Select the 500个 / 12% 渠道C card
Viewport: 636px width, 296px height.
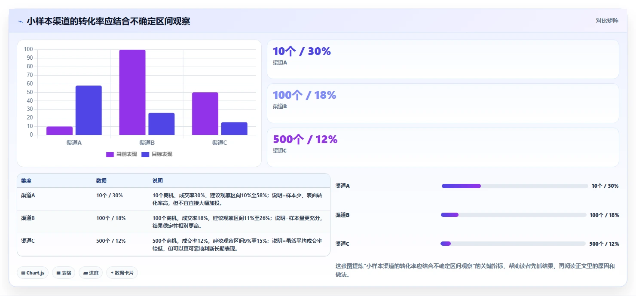click(x=443, y=147)
